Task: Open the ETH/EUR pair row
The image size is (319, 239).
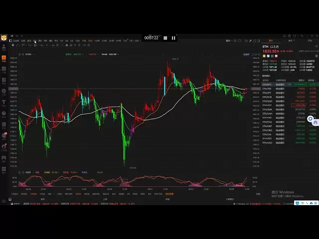Action: [x=290, y=97]
